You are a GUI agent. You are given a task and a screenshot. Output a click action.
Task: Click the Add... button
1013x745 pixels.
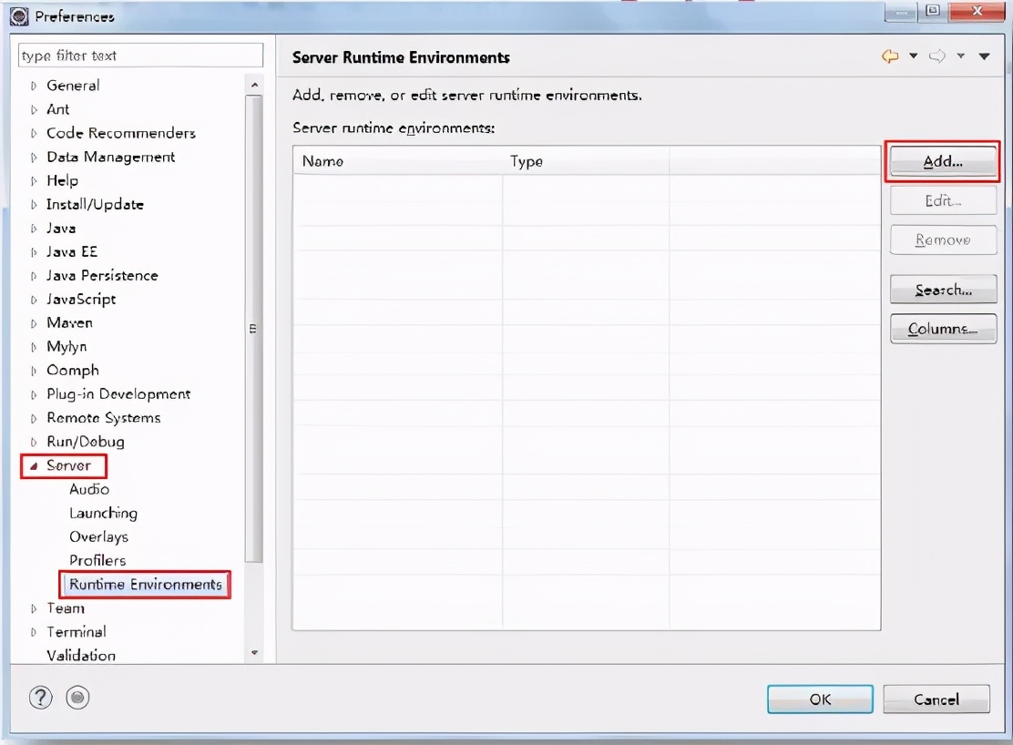[x=943, y=161]
